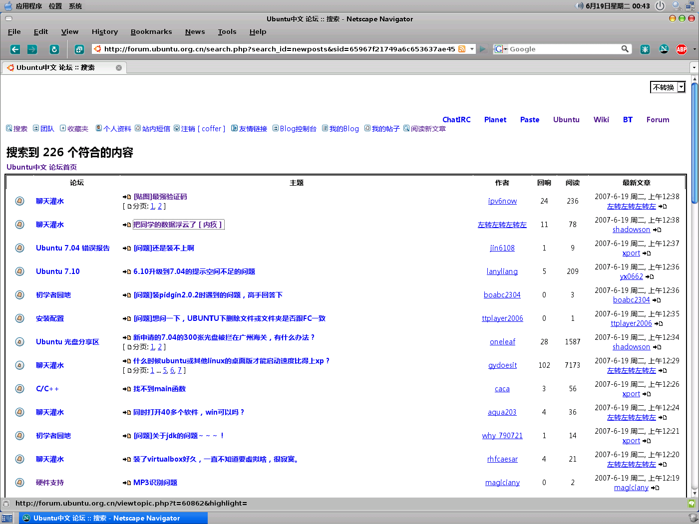Open the Edit menu

coord(41,31)
